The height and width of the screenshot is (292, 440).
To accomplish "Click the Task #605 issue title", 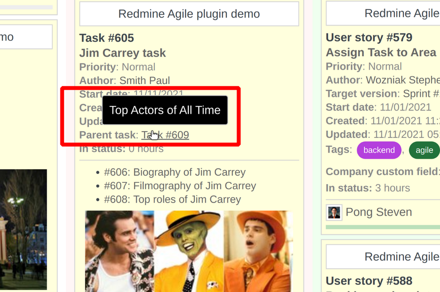I will click(106, 38).
